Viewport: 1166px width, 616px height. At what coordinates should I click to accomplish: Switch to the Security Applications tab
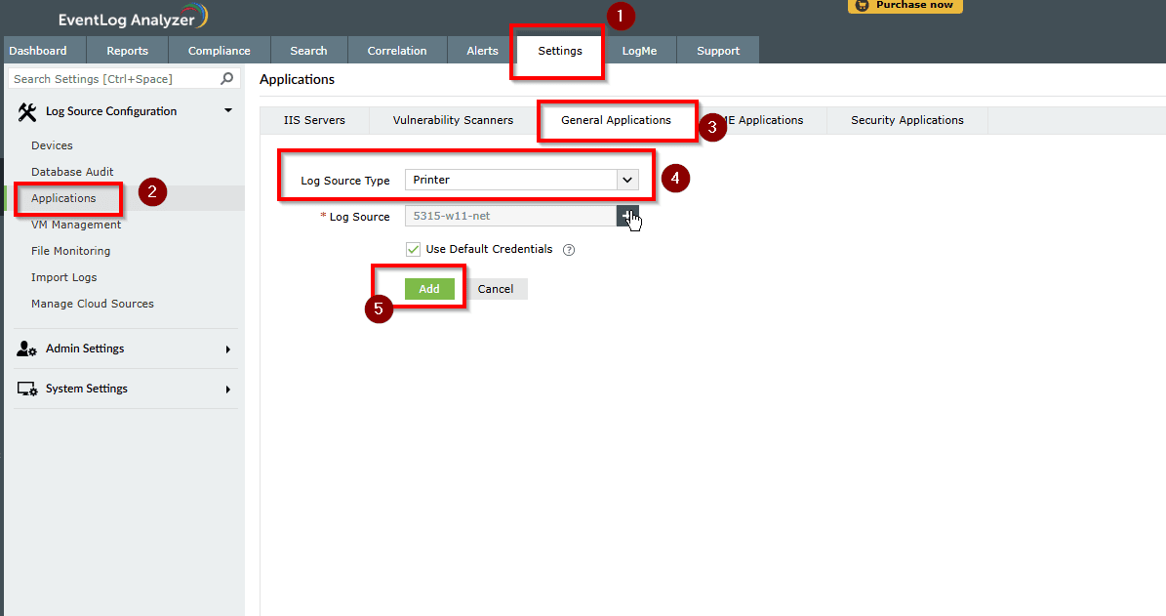907,120
